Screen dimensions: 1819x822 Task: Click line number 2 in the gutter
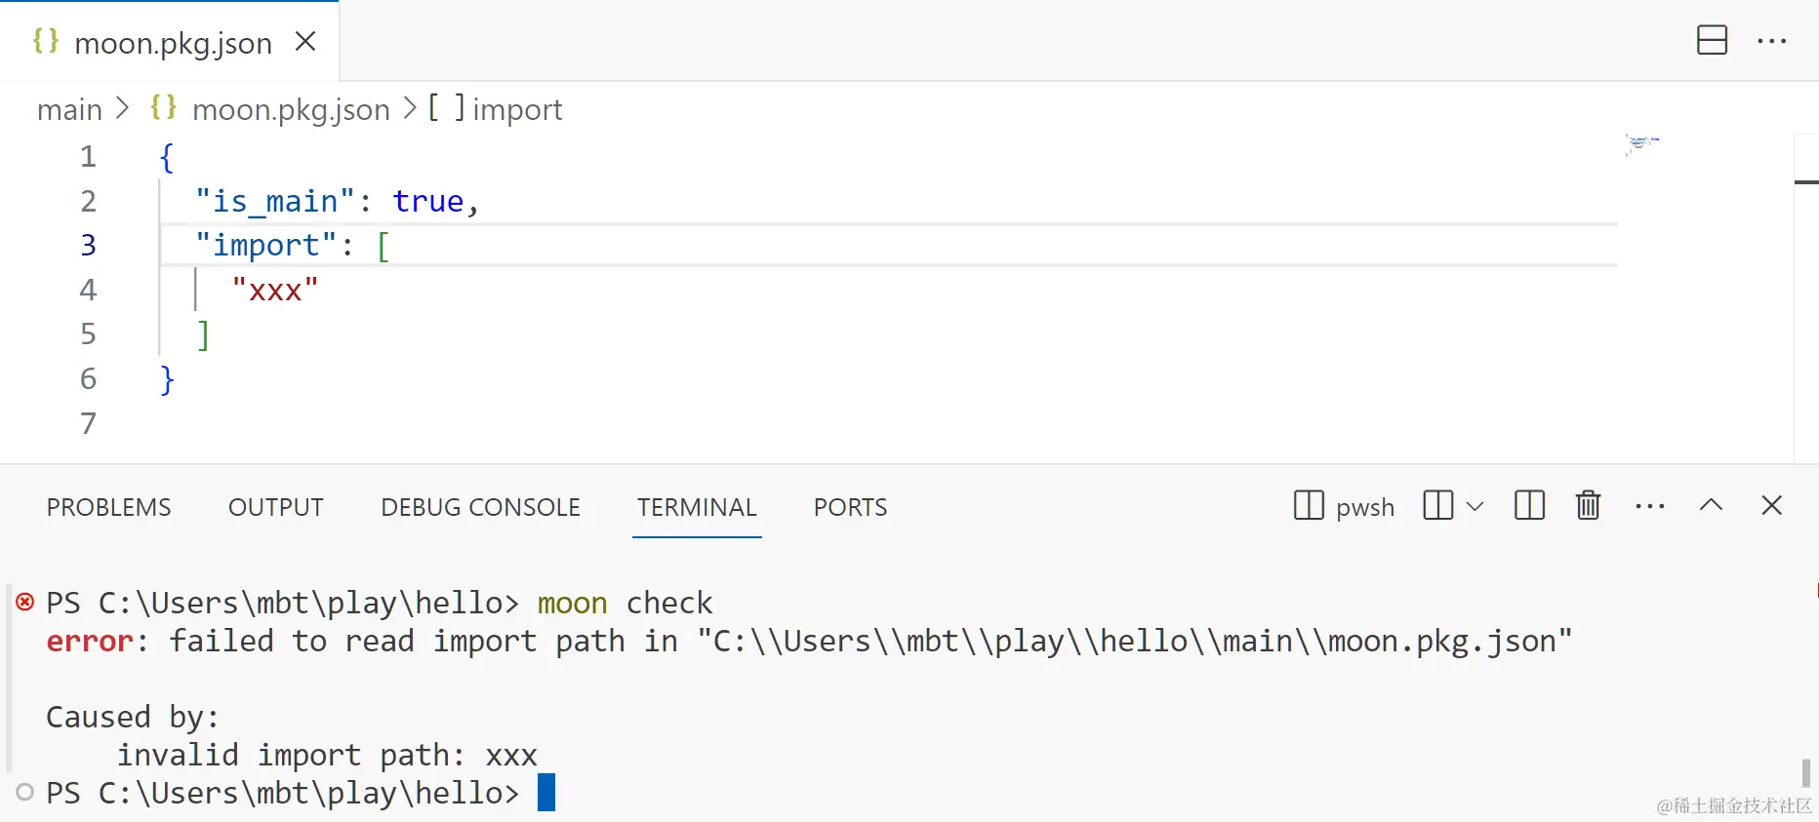coord(88,201)
